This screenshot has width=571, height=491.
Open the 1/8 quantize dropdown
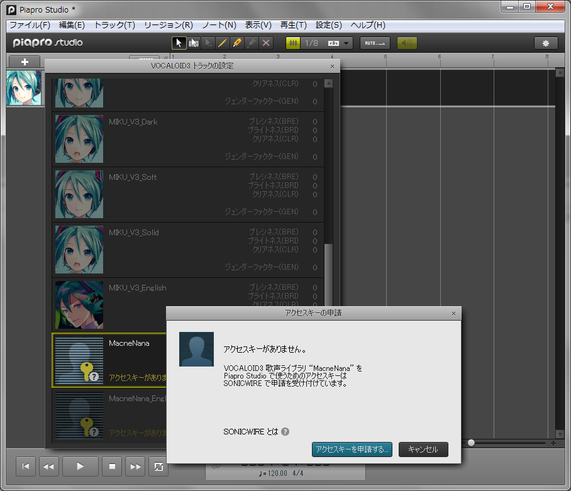tap(346, 43)
